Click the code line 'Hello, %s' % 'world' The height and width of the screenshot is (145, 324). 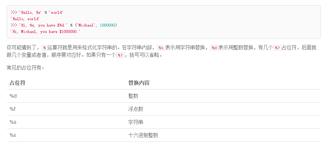pyautogui.click(x=37, y=13)
